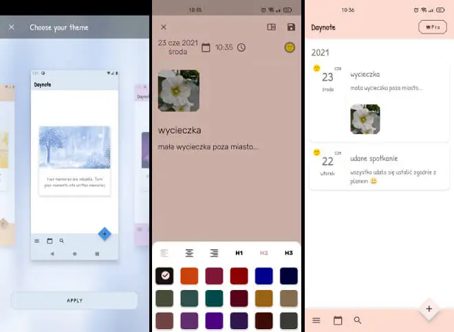This screenshot has width=454, height=332.
Task: Select the center text alignment option
Action: tap(189, 253)
